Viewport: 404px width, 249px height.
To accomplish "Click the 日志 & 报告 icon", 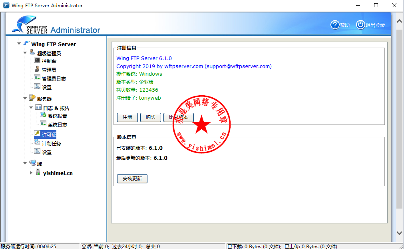I will coord(38,107).
